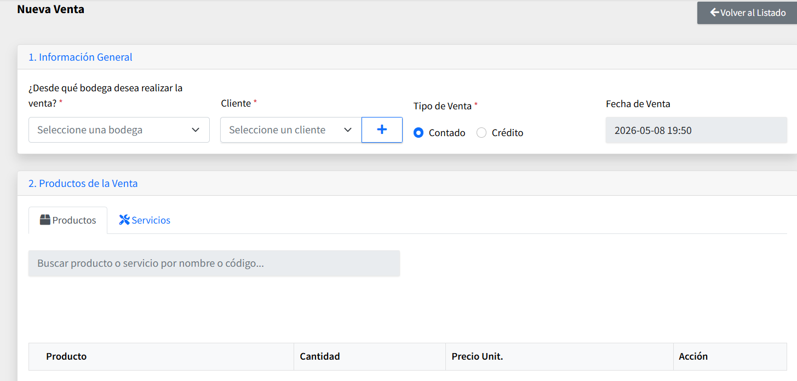797x381 pixels.
Task: Click the Cantidad column header
Action: 370,356
